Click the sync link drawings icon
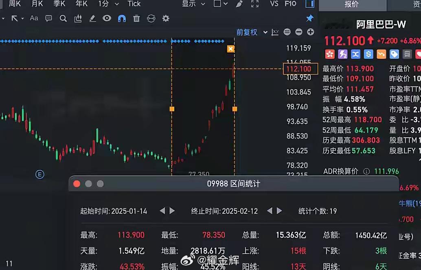Image resolution: width=421 pixels, height=270 pixels. point(151,18)
